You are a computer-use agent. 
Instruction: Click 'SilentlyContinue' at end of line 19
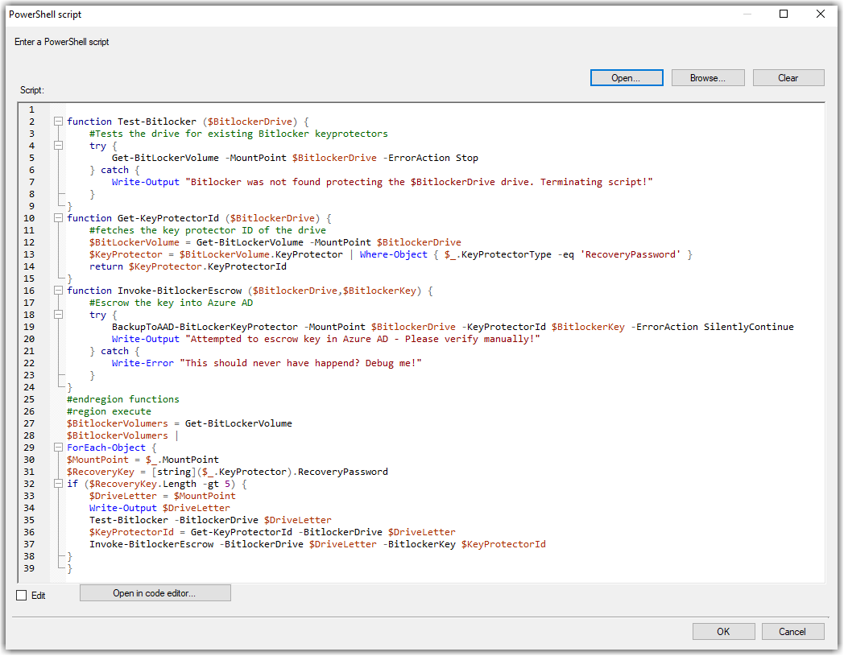click(x=749, y=327)
